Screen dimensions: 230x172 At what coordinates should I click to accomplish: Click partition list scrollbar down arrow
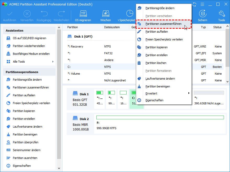pos(227,82)
